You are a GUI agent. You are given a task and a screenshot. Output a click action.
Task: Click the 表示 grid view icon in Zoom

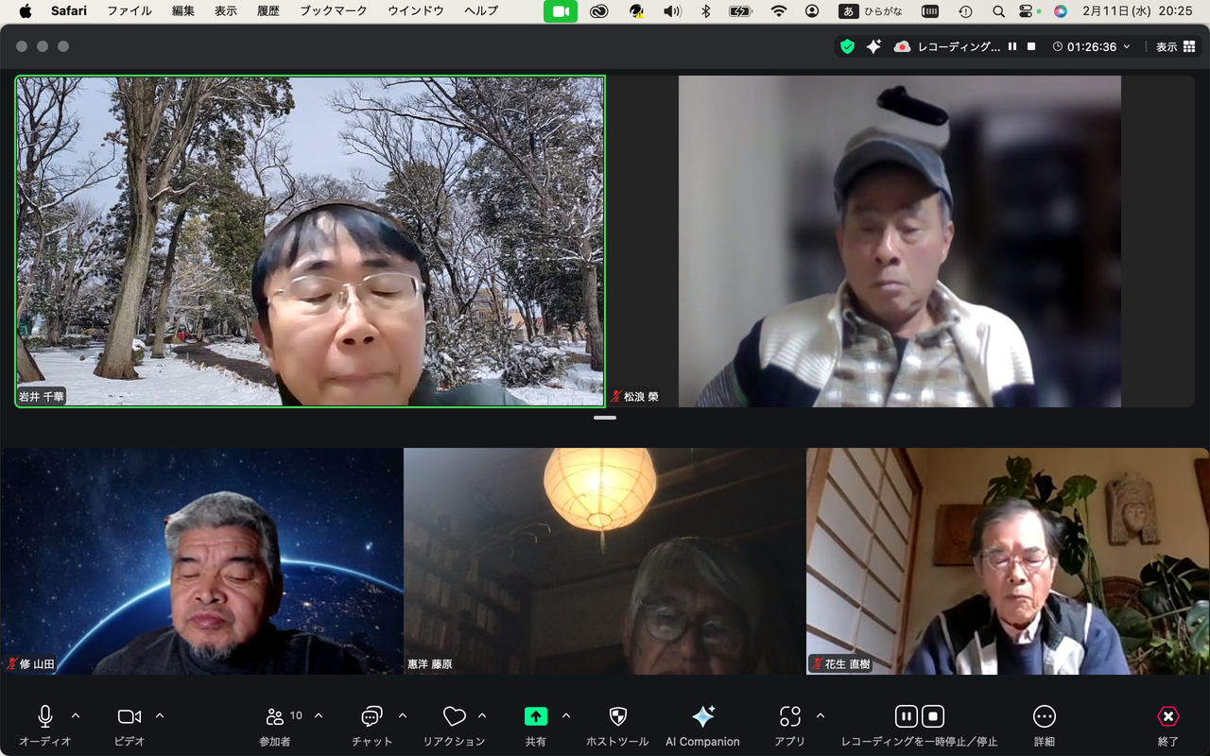tap(1189, 46)
